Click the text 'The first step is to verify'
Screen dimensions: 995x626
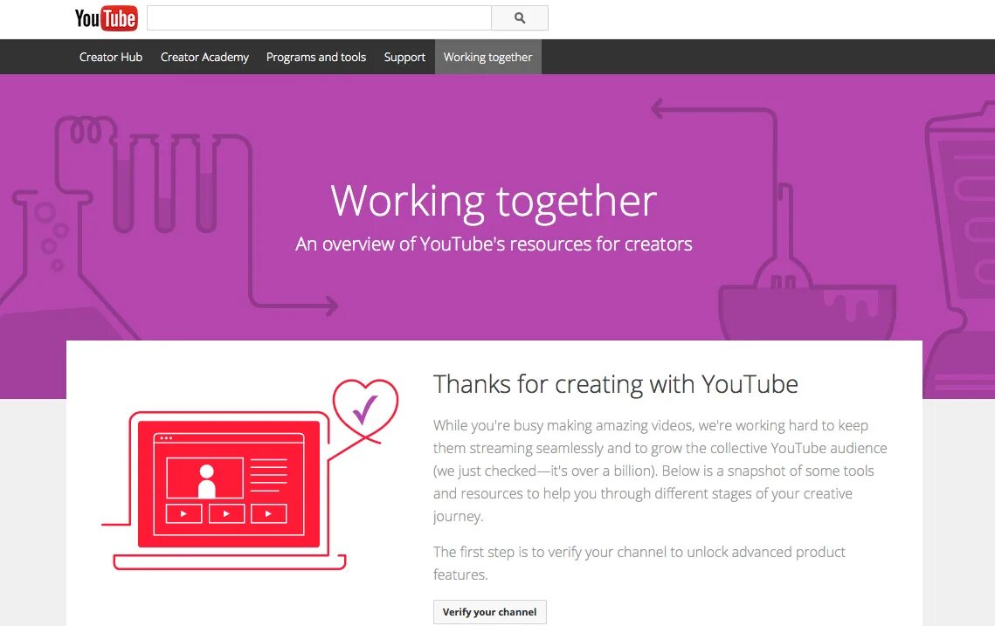639,563
